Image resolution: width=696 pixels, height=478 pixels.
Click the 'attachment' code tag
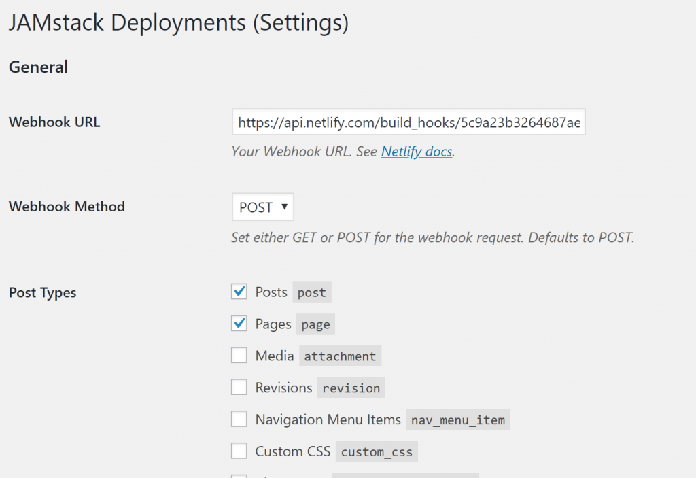point(340,356)
